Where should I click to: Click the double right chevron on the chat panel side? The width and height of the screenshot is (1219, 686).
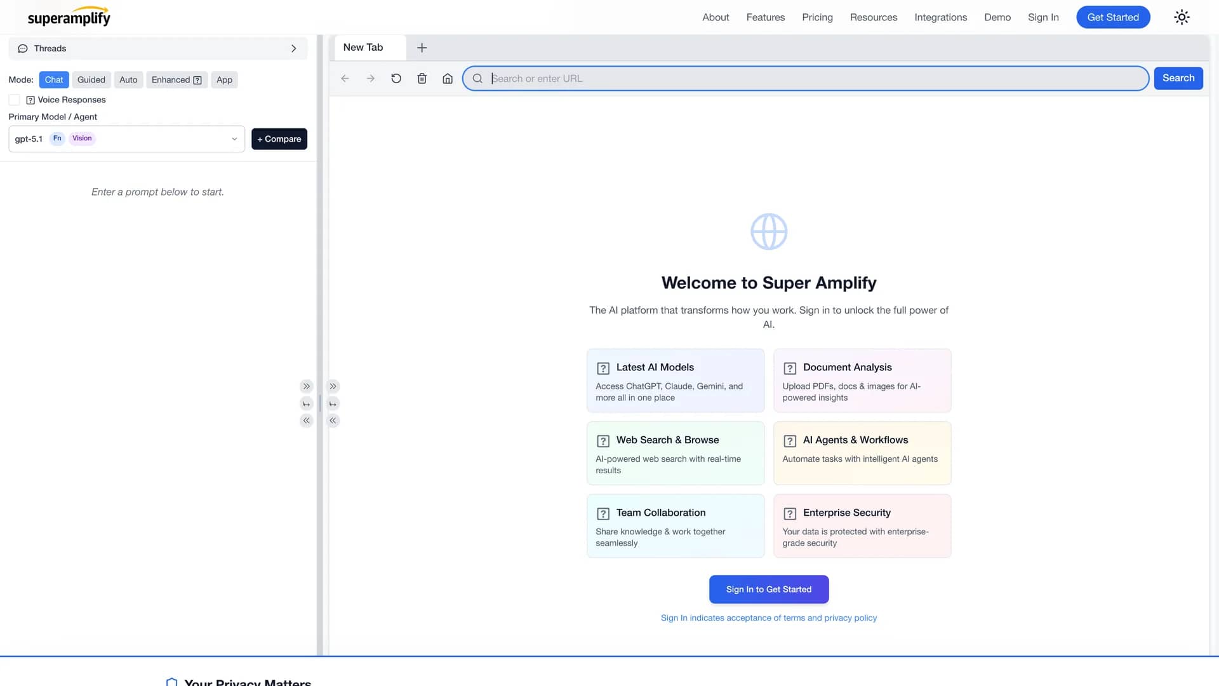pos(307,386)
